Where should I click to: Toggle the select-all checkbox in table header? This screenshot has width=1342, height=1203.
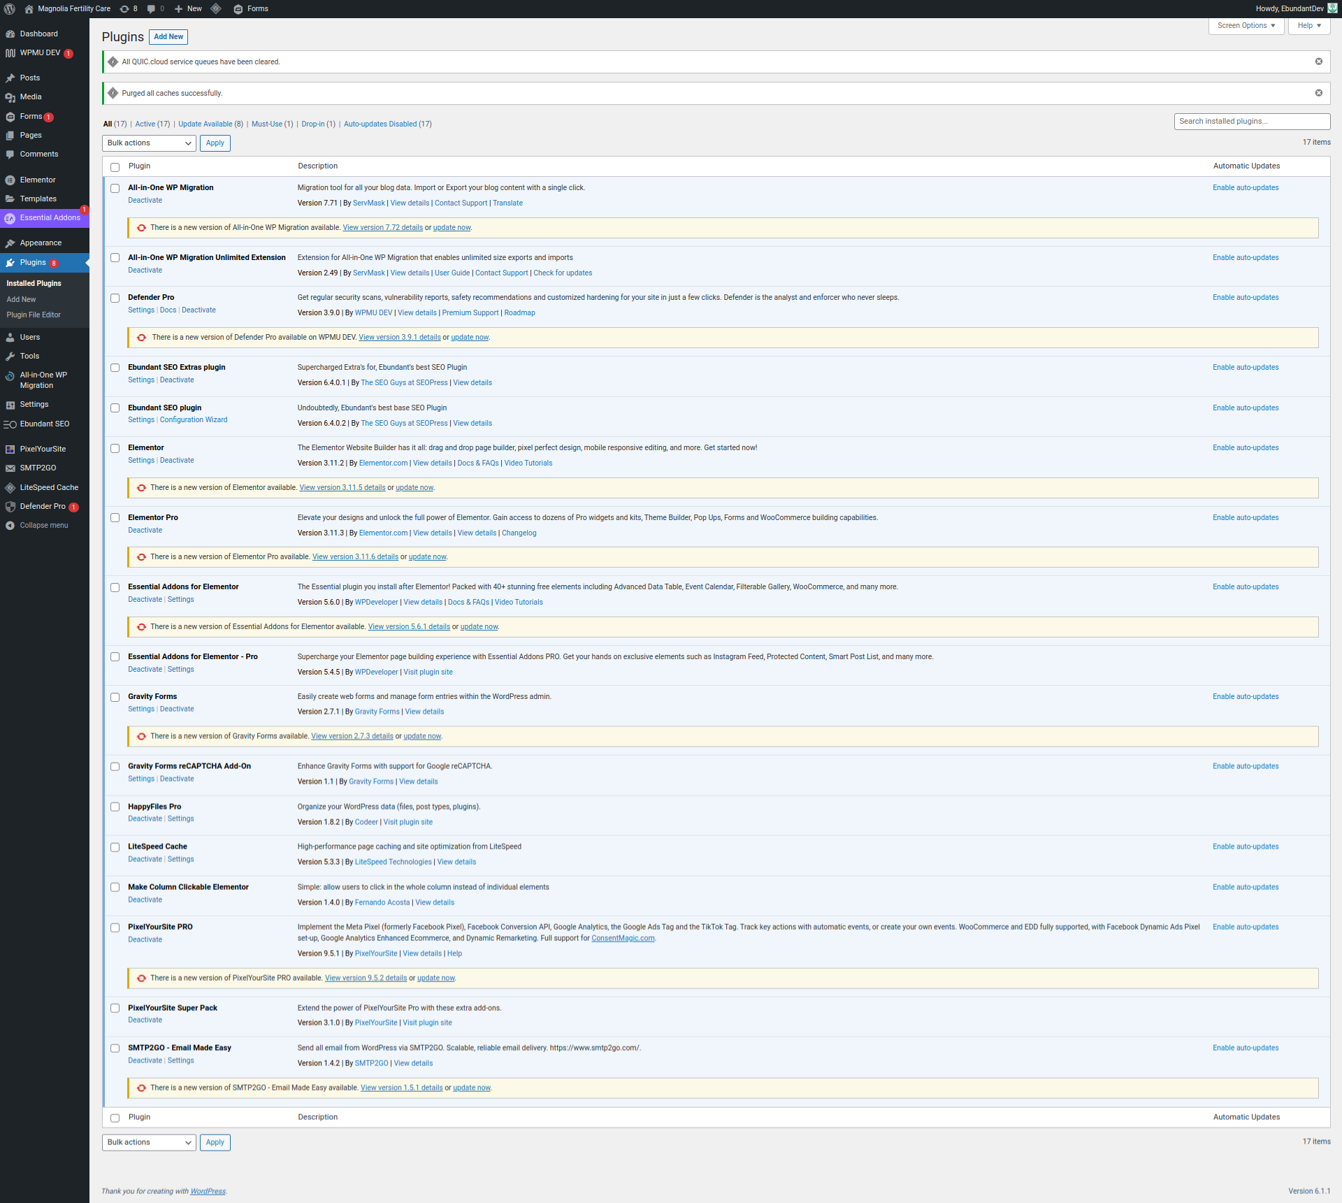(115, 167)
